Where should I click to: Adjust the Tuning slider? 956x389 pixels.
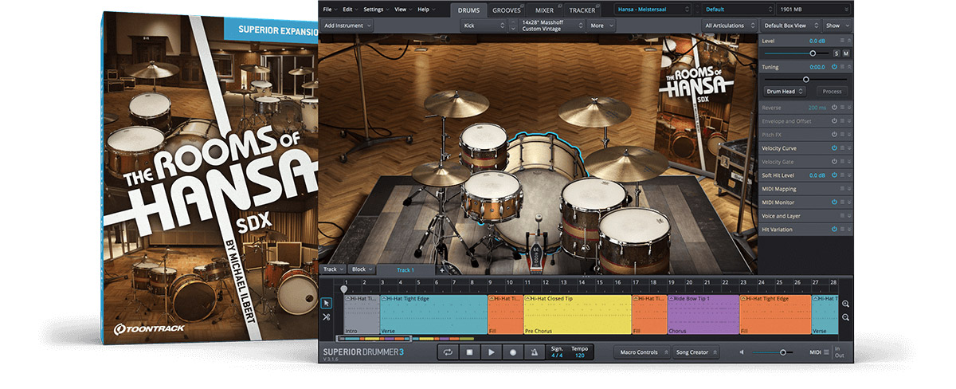point(805,79)
